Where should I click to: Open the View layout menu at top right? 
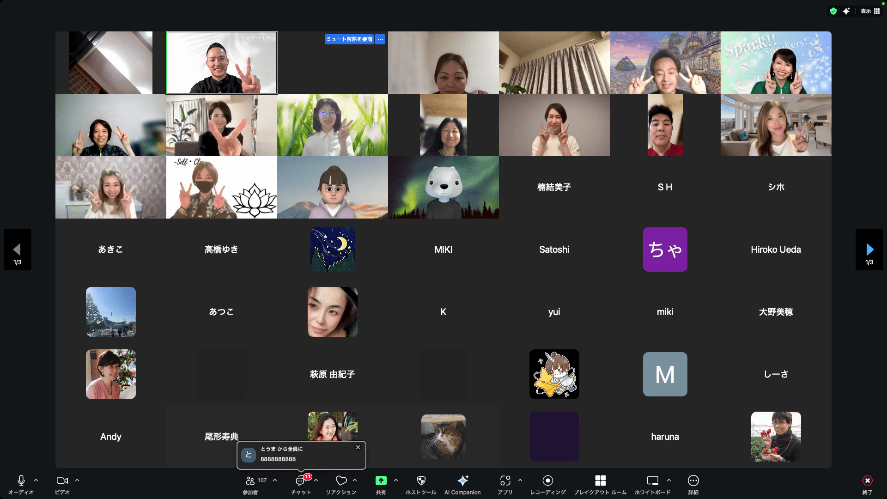(870, 11)
